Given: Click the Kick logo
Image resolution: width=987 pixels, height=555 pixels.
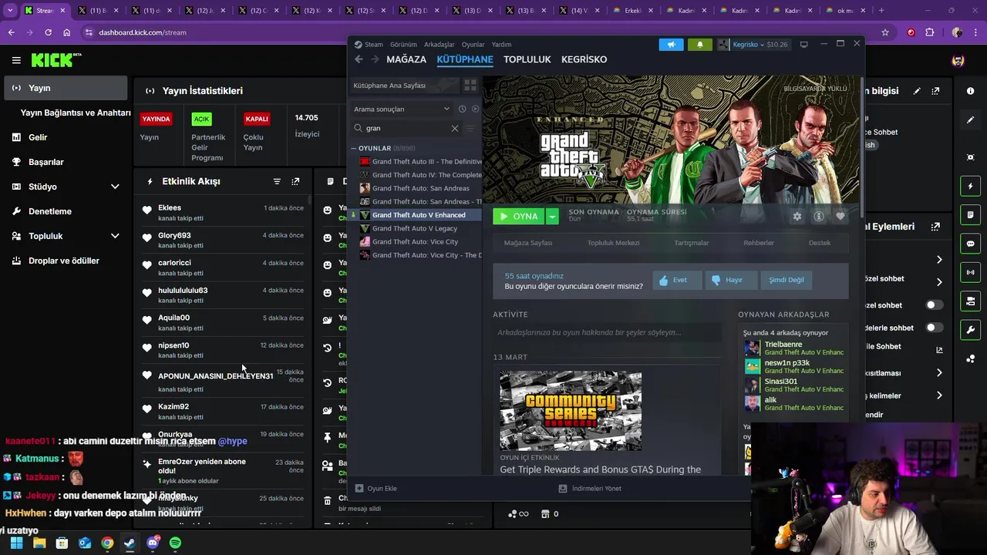Looking at the screenshot, I should [56, 60].
